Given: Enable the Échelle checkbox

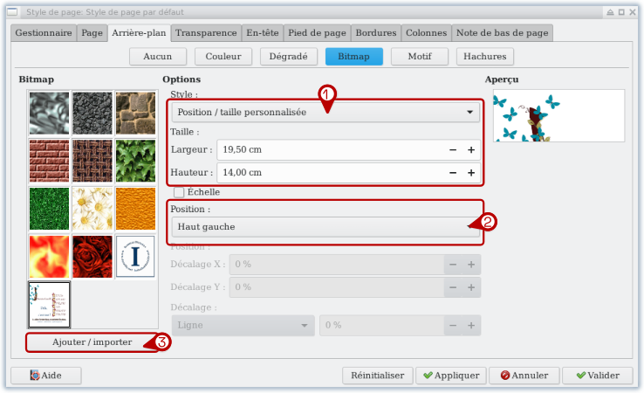Looking at the screenshot, I should tap(179, 192).
